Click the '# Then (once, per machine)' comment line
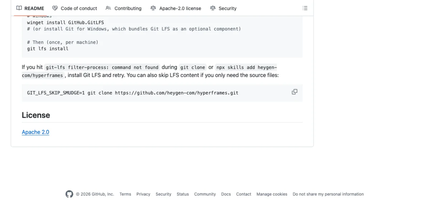The image size is (429, 212). (63, 42)
